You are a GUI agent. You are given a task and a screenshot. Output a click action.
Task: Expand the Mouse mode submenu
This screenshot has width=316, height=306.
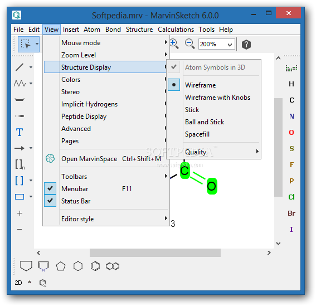106,43
